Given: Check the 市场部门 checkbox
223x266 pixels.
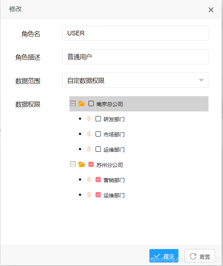Looking at the screenshot, I should 98,134.
